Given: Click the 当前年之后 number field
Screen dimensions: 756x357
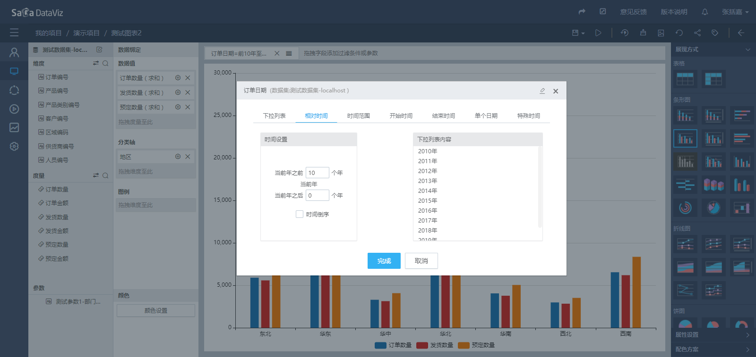Looking at the screenshot, I should [x=318, y=195].
